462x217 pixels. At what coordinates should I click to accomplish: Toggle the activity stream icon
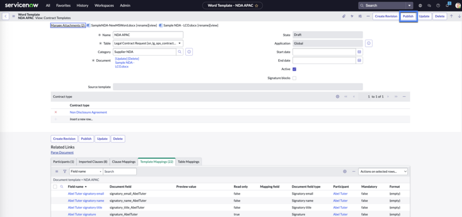(x=352, y=17)
